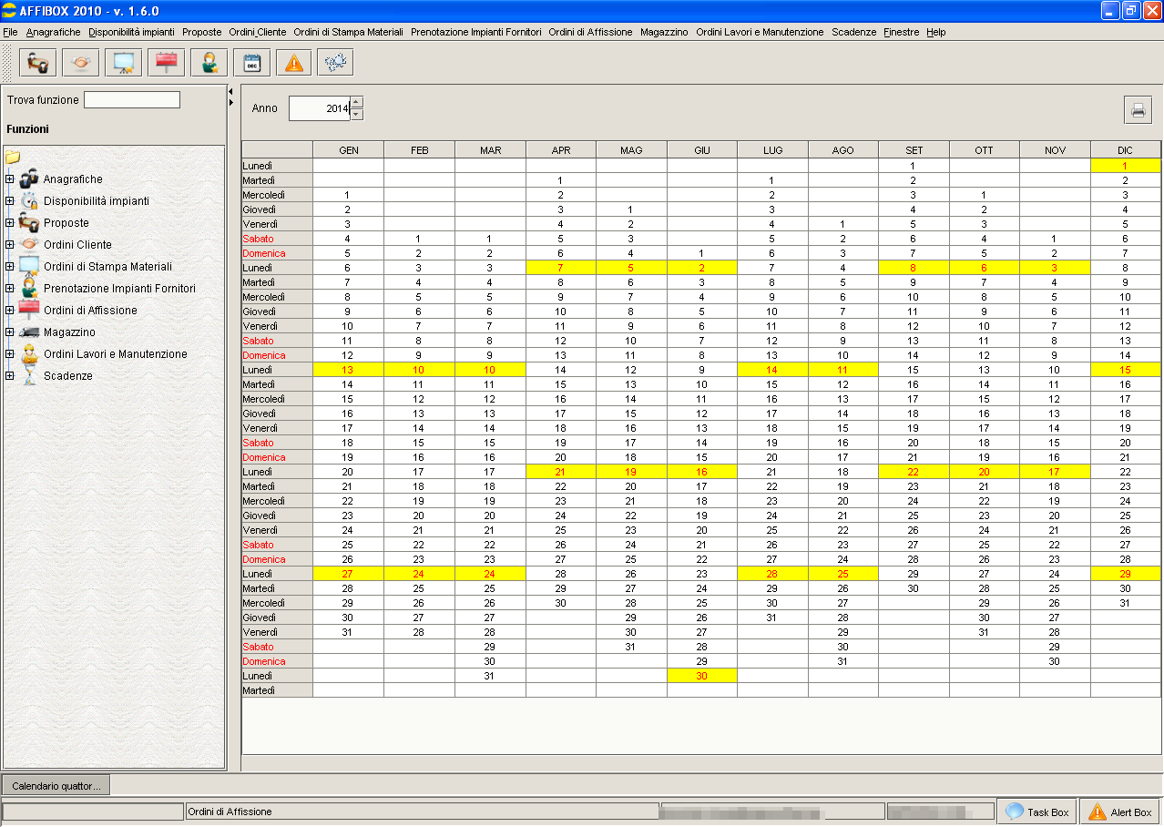Click the DEC calendar toolbar icon
Screen dimensions: 1164x827
coord(251,63)
